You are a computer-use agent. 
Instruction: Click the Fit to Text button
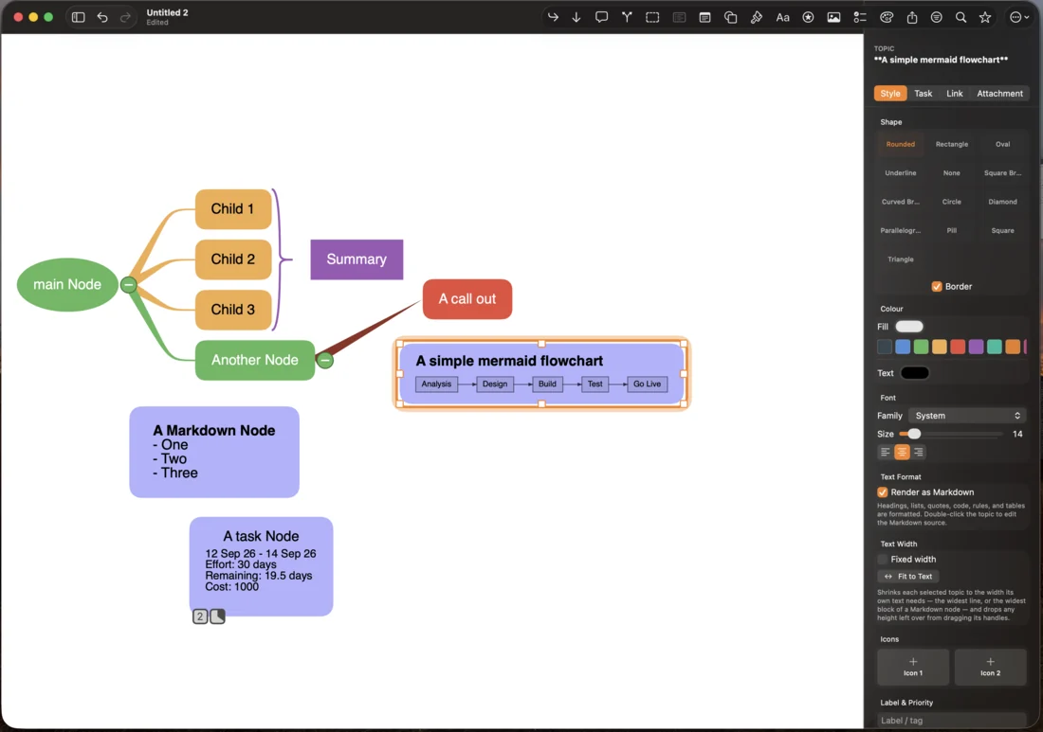tap(908, 577)
